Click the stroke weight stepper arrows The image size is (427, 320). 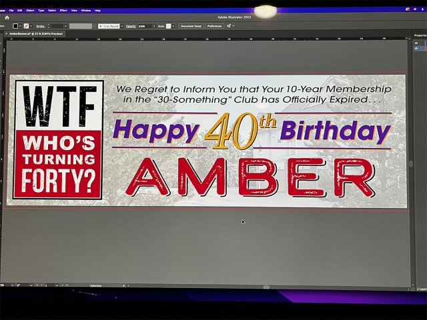coord(49,26)
